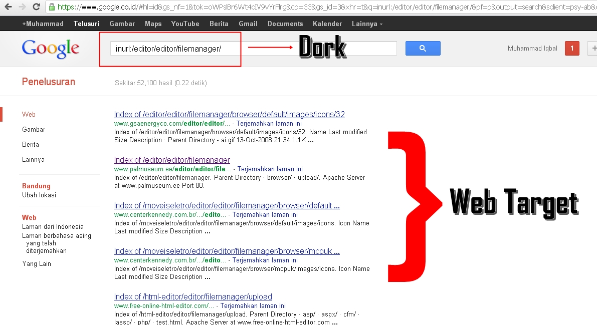Click Terjemahkan laman ini for gsaenergyco.com result
The height and width of the screenshot is (325, 597).
tap(269, 123)
